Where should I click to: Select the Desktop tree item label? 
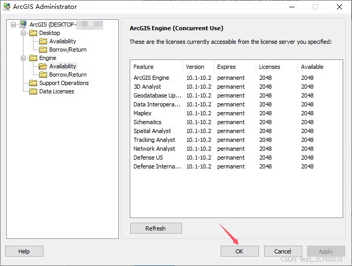50,33
